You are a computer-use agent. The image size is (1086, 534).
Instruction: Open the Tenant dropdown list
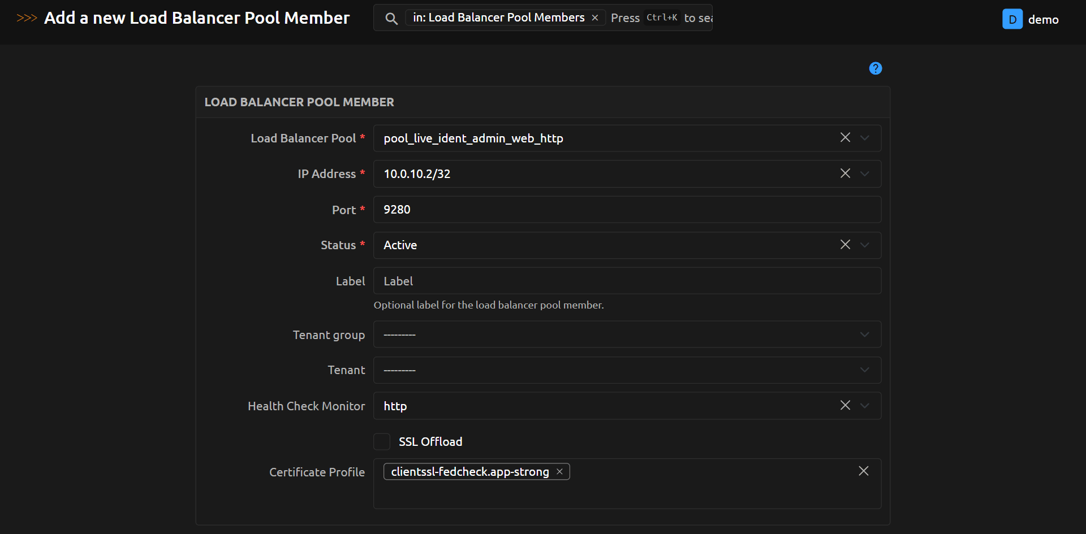point(865,370)
